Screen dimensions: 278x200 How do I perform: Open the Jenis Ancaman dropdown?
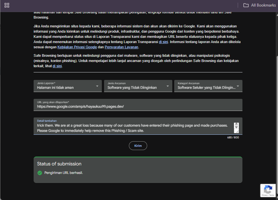(x=138, y=86)
